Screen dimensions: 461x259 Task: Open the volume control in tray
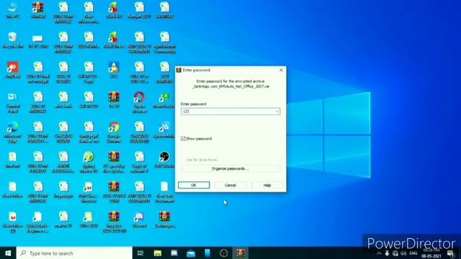click(x=403, y=253)
